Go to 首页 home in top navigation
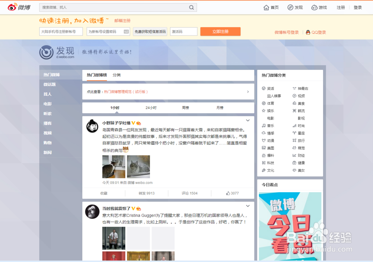This screenshot has height=262, width=373. [271, 7]
